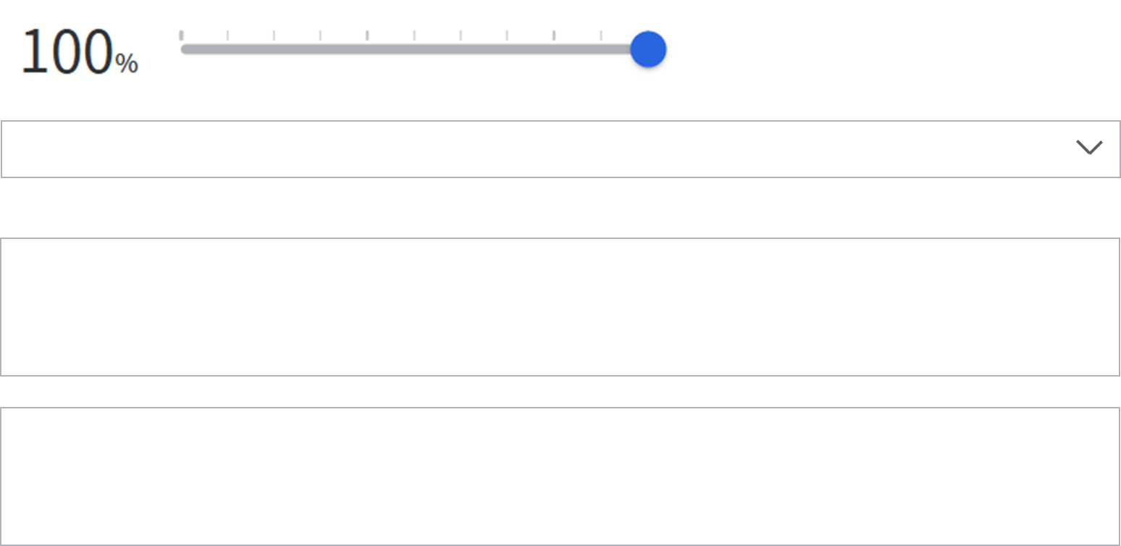Expand the dropdown using its chevron arrow
The width and height of the screenshot is (1121, 546).
[x=1089, y=148]
